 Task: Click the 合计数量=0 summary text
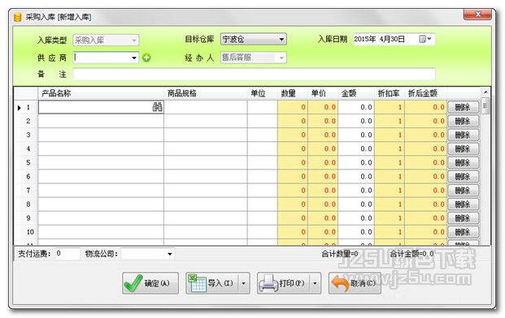pyautogui.click(x=339, y=254)
